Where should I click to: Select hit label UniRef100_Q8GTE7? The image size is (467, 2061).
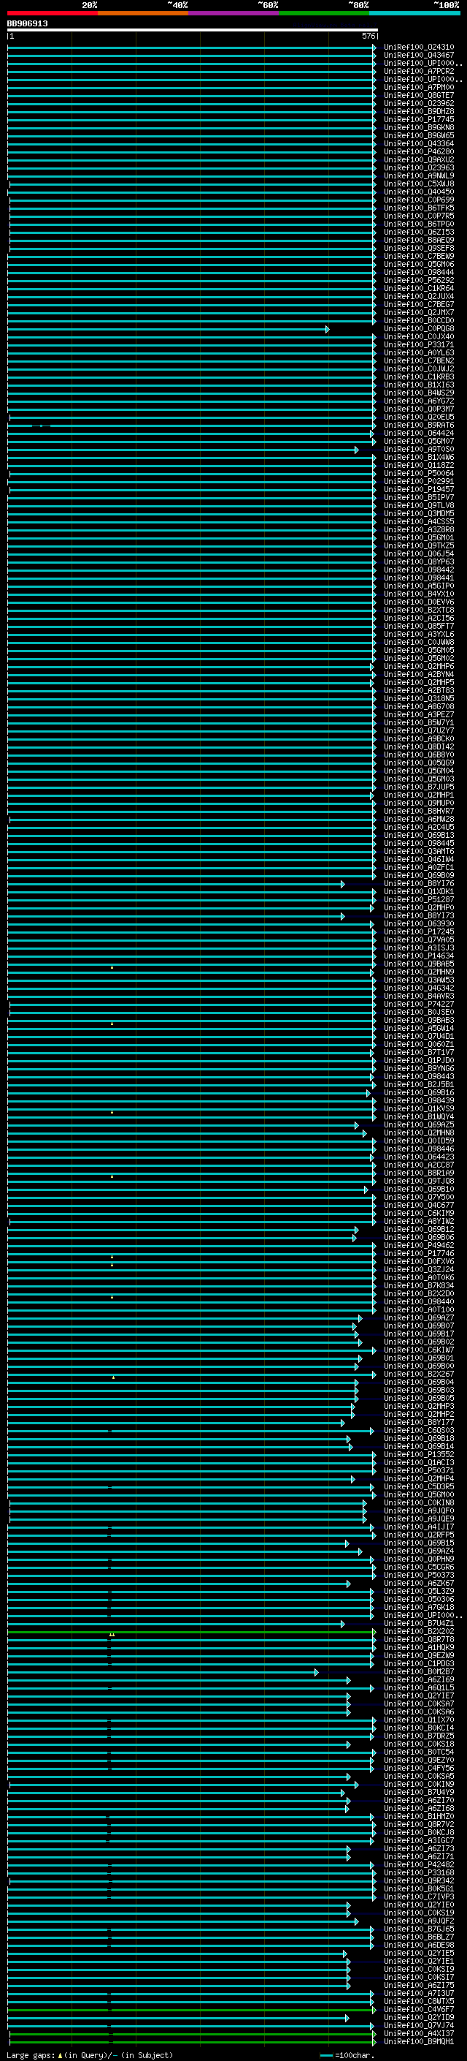tap(419, 95)
